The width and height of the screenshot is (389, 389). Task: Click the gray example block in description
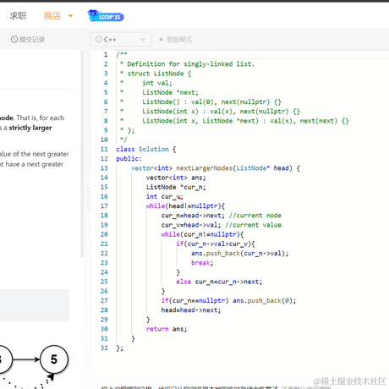[35, 305]
